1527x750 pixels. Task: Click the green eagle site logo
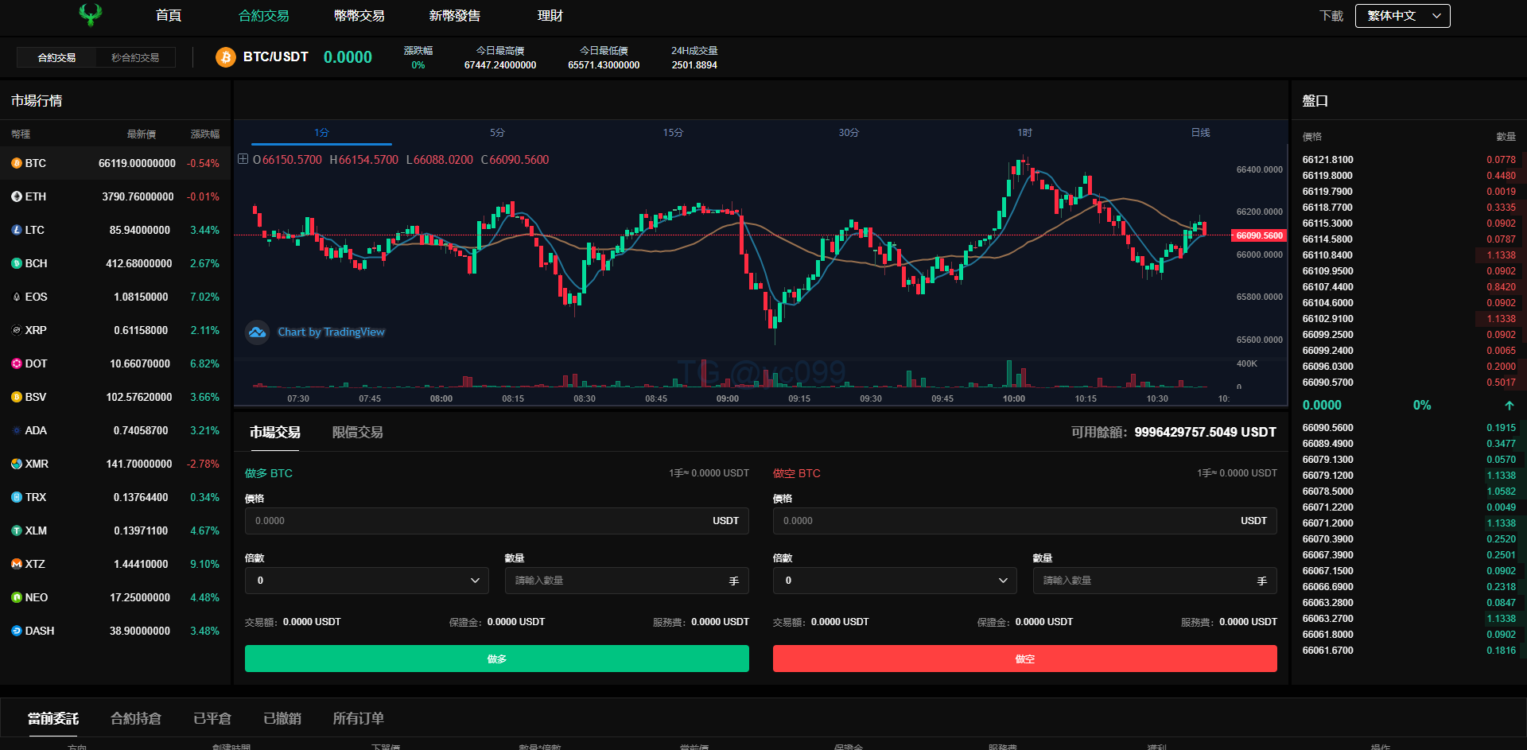(x=91, y=14)
